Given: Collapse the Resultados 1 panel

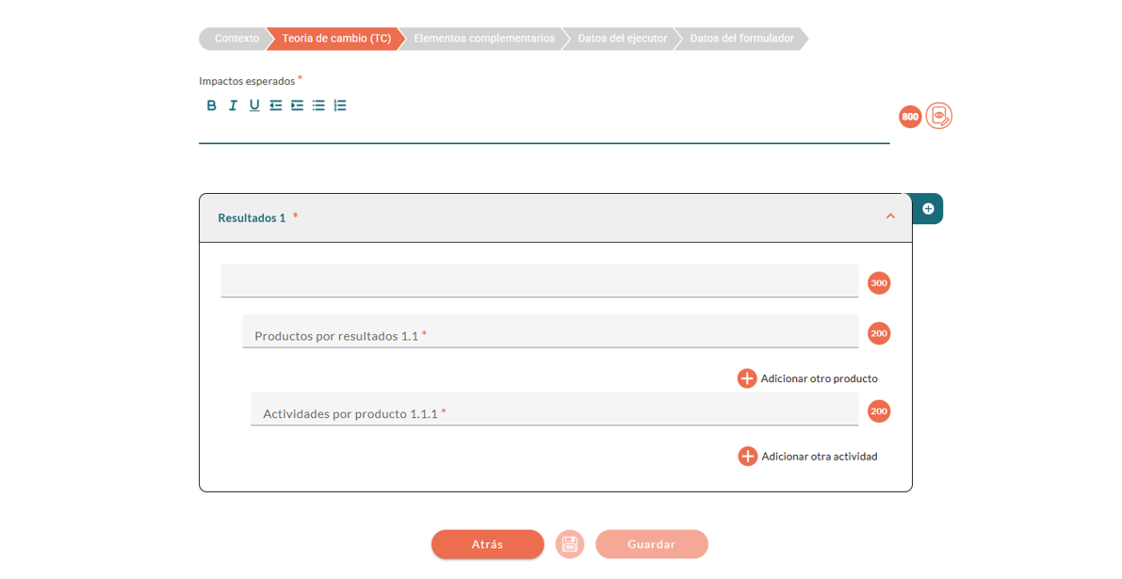Looking at the screenshot, I should 889,217.
